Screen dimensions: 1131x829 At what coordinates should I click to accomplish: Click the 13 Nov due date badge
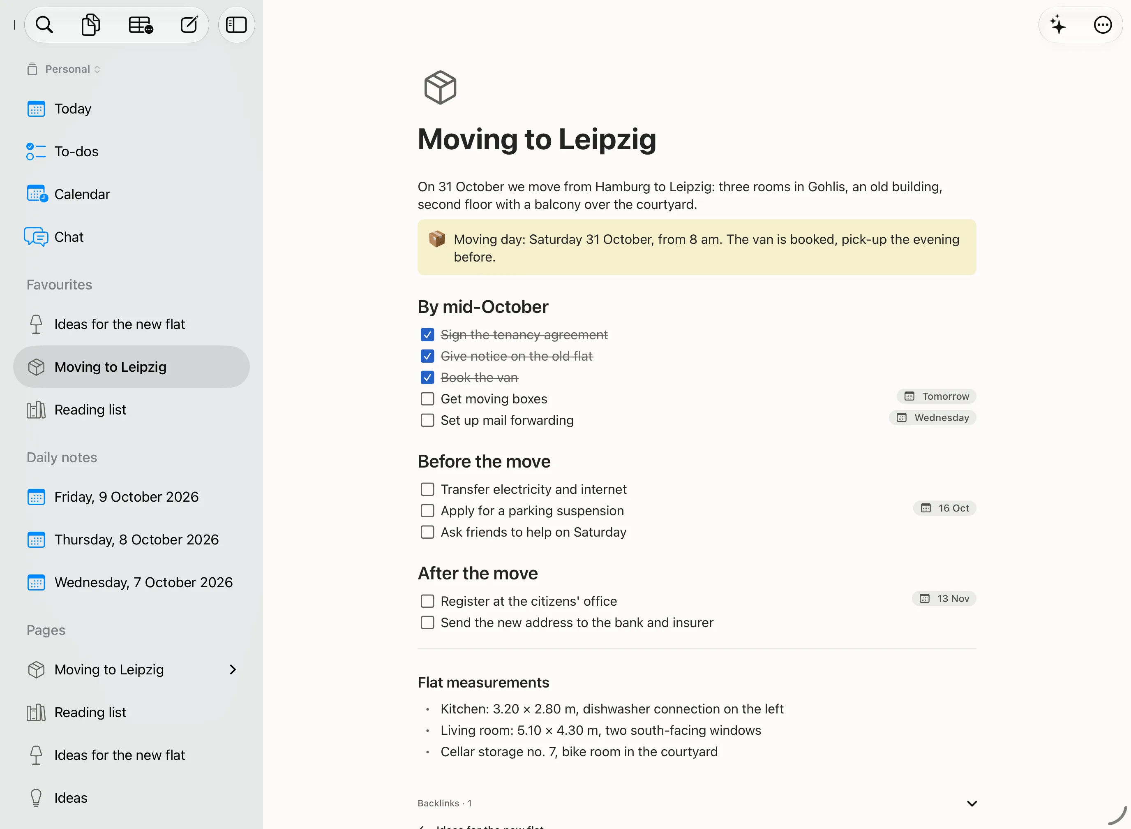point(944,598)
